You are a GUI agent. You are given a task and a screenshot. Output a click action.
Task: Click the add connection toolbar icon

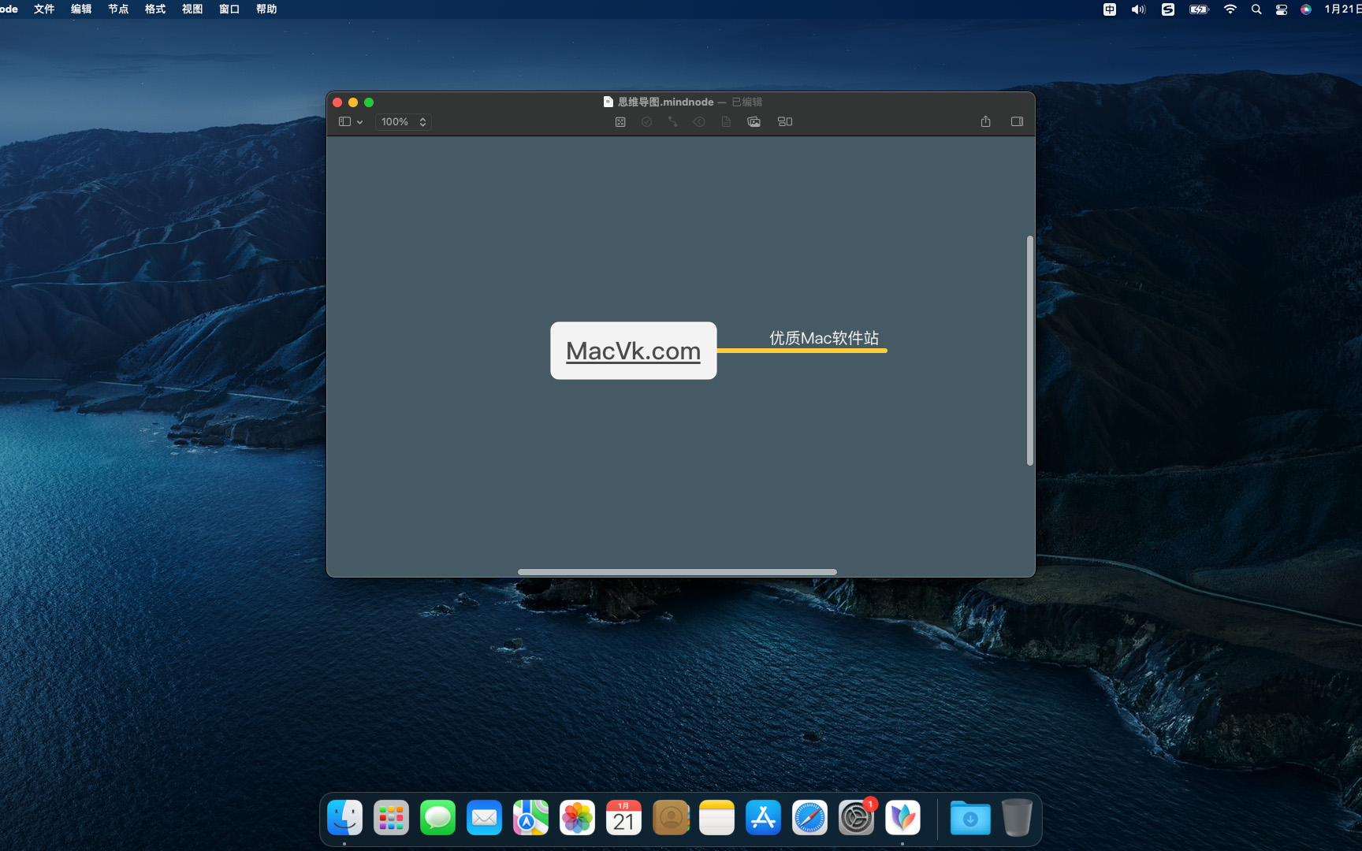(x=672, y=122)
